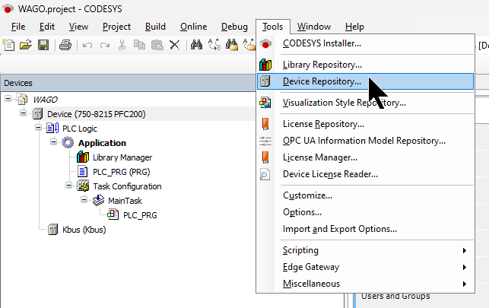This screenshot has width=489, height=308.
Task: Click the Open Project folder icon
Action: (x=26, y=45)
